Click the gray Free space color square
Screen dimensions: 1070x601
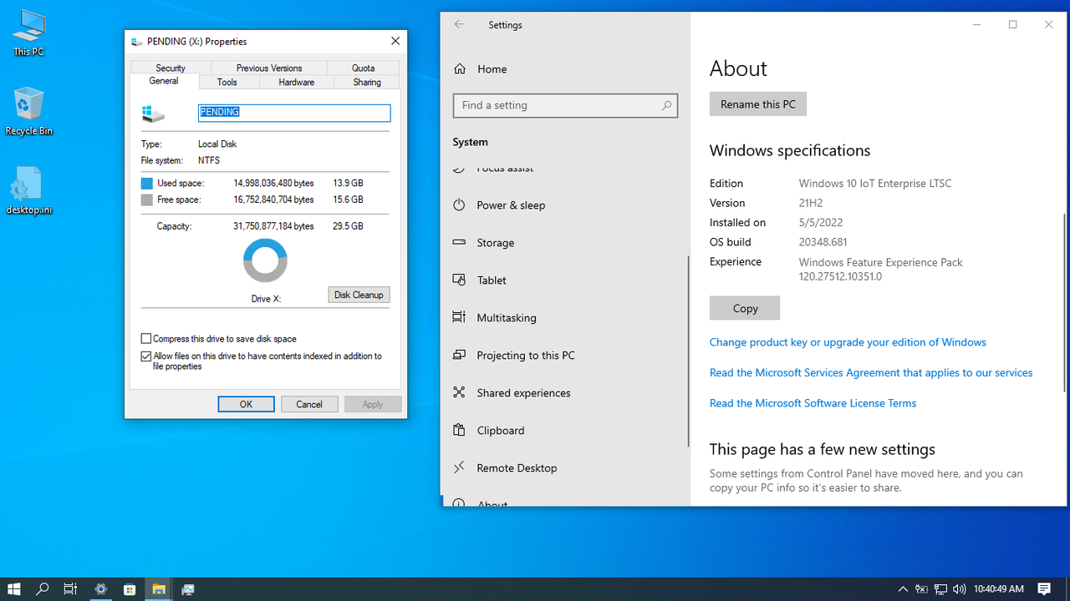pyautogui.click(x=147, y=200)
